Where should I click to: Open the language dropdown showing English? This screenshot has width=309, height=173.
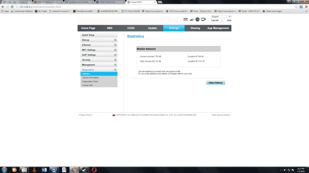(x=221, y=17)
